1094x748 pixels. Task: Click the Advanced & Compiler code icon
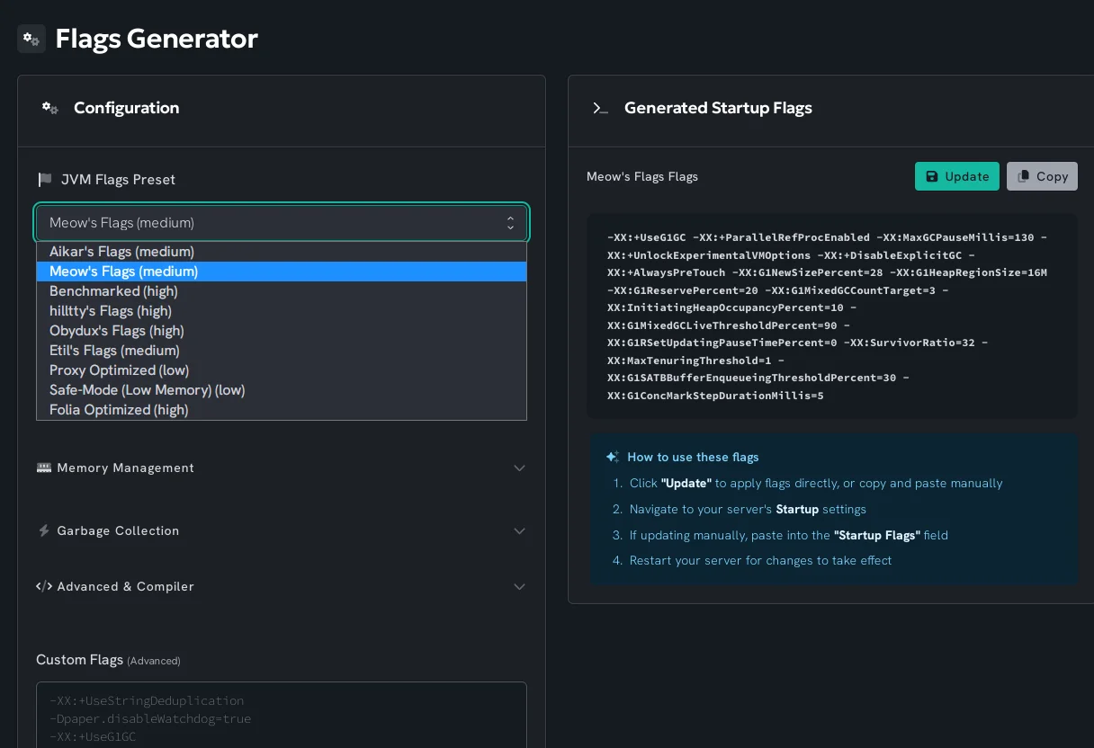pos(43,586)
